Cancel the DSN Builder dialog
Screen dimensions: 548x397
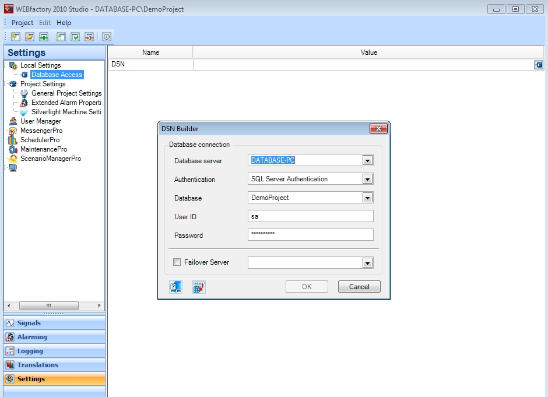coord(359,287)
